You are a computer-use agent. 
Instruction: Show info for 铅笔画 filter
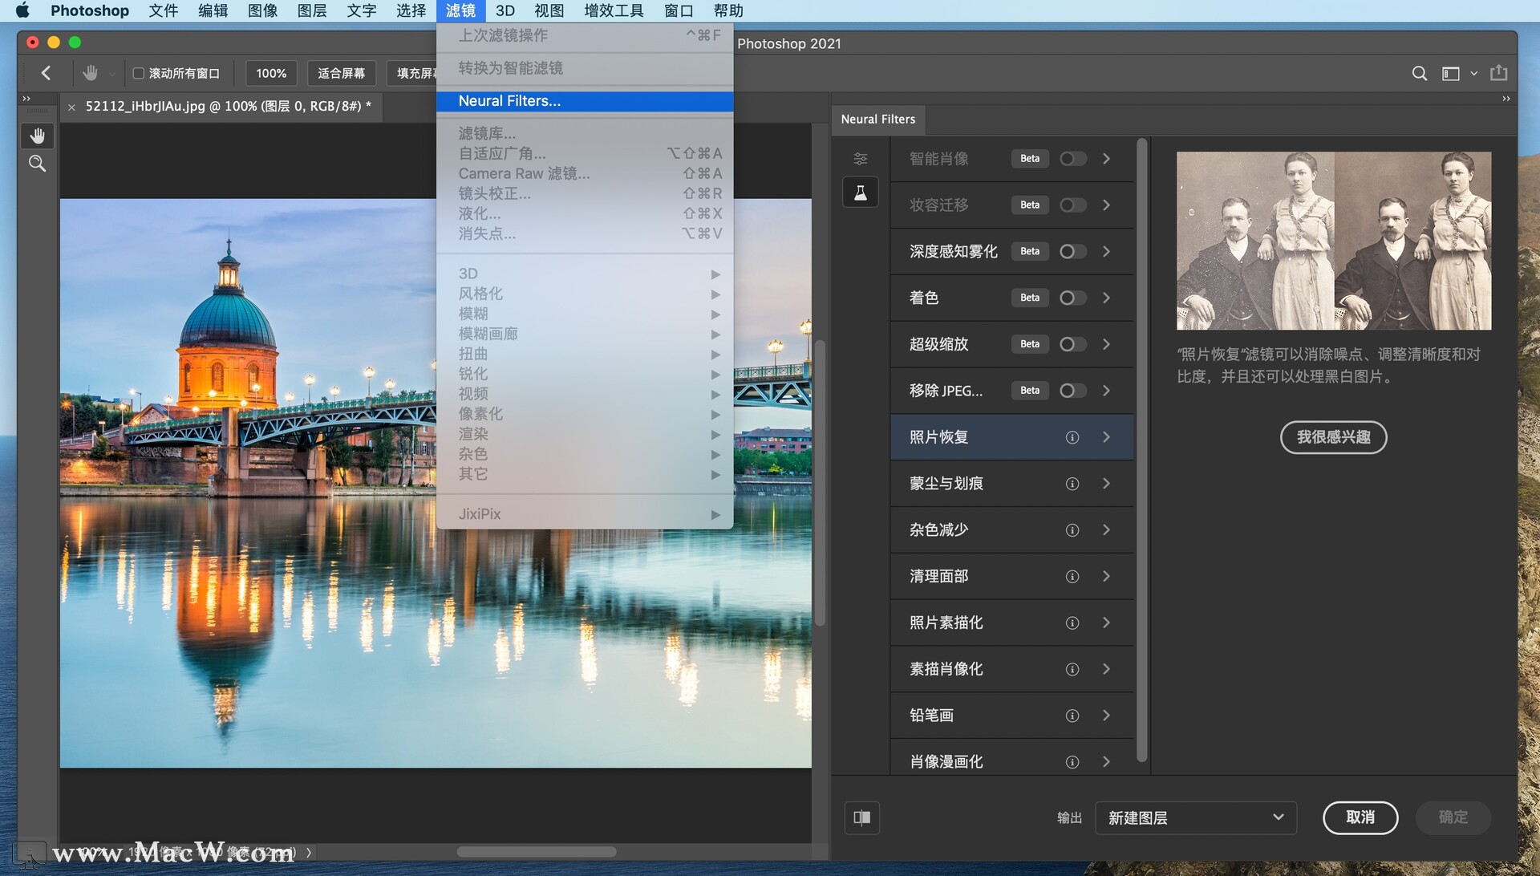pyautogui.click(x=1072, y=716)
